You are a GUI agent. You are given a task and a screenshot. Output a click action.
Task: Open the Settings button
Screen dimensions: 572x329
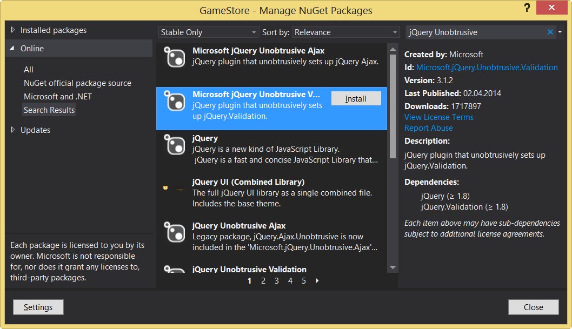coord(38,307)
